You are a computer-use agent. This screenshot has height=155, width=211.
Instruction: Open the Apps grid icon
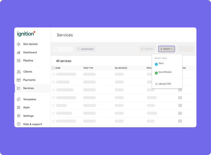19,107
